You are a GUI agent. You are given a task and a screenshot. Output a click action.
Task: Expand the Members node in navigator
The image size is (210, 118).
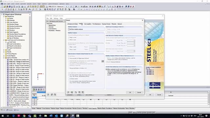coord(6,30)
